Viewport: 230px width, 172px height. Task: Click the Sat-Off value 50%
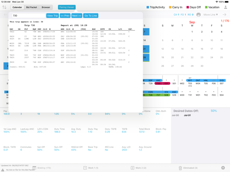click(x=40, y=150)
